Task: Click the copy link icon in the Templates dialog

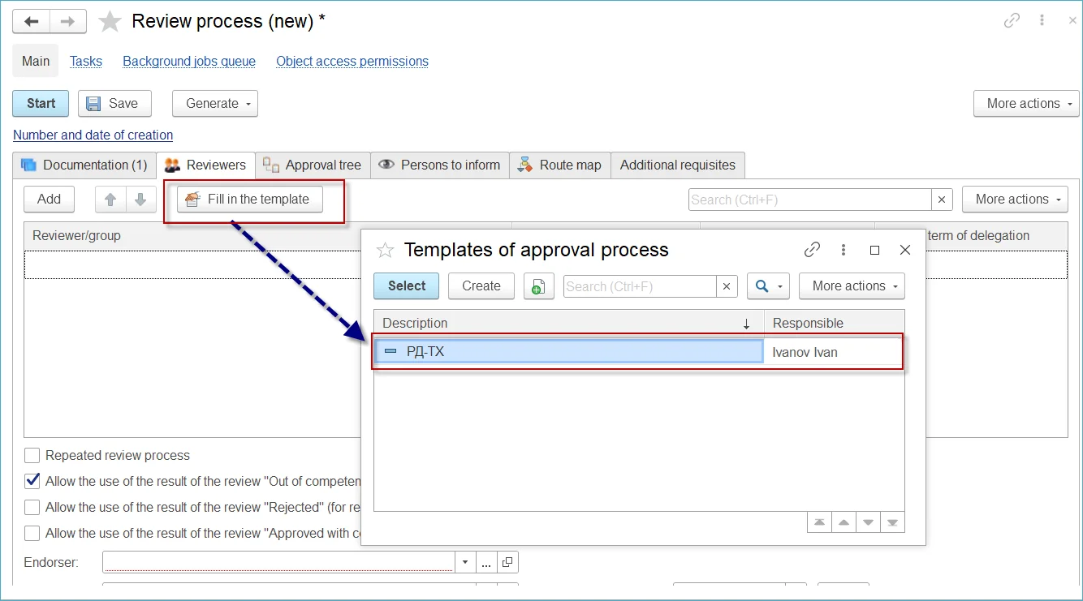Action: pos(812,250)
